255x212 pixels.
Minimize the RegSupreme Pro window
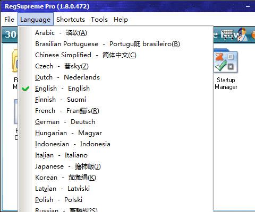pos(248,6)
